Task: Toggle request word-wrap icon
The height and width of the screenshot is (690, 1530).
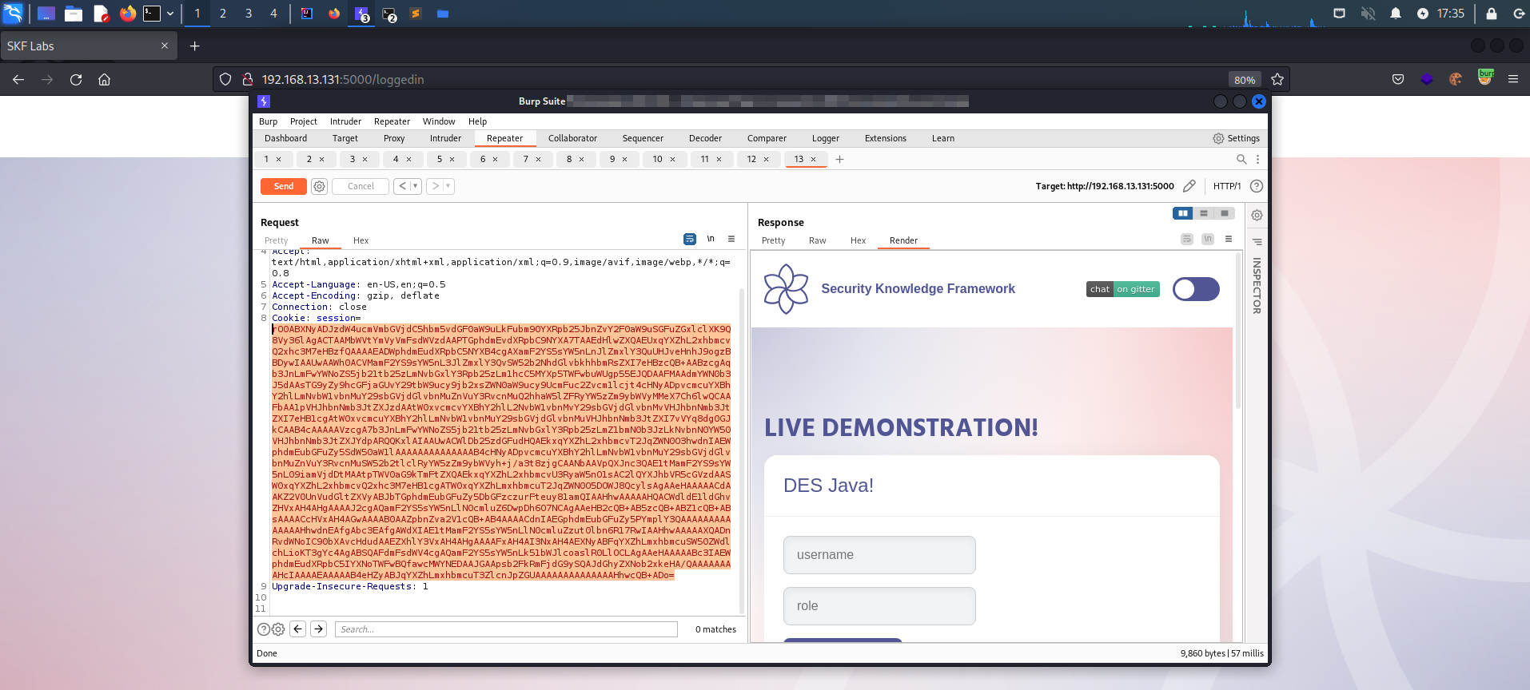Action: pos(690,239)
